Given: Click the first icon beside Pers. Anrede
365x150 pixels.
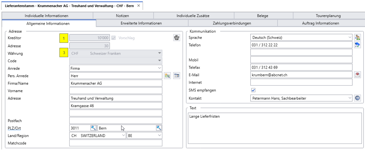Looking at the screenshot, I should 167,75.
